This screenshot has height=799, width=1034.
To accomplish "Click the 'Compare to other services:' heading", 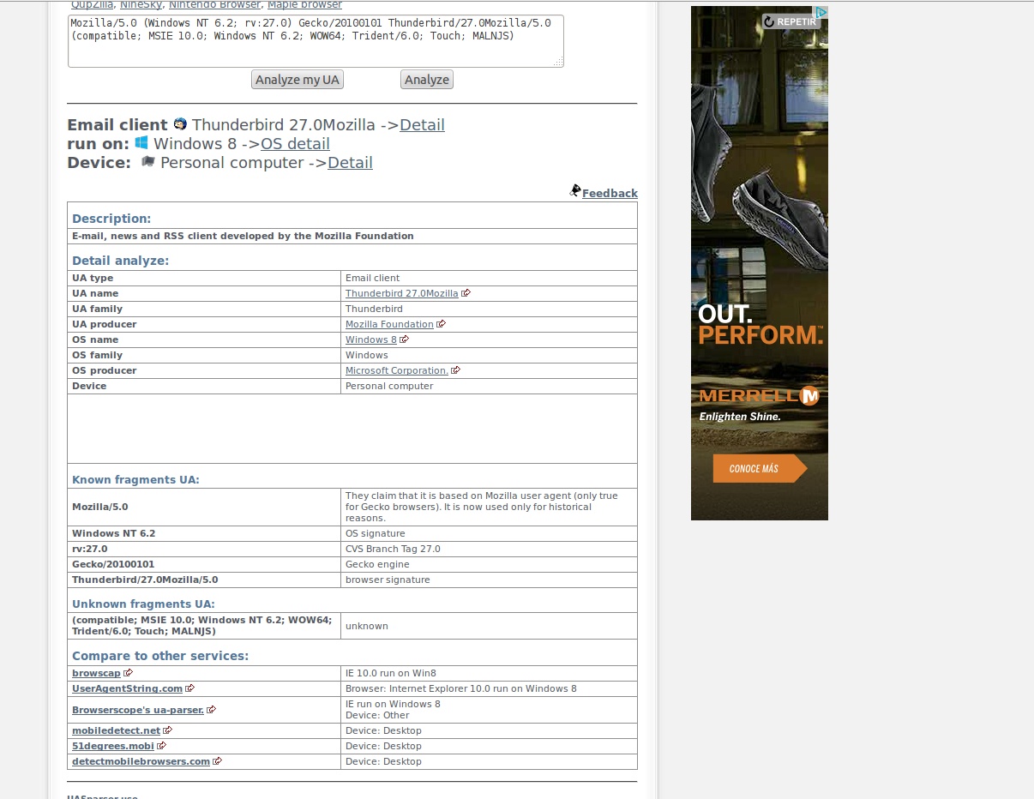I will [x=160, y=656].
